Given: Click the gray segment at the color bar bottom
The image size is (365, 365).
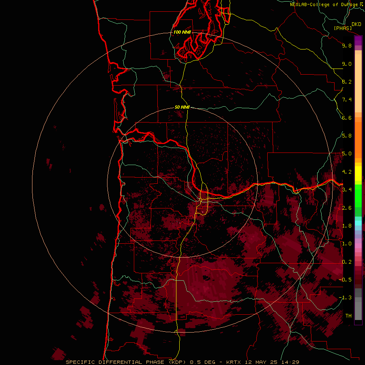Looking at the screenshot, I should click(x=358, y=309).
